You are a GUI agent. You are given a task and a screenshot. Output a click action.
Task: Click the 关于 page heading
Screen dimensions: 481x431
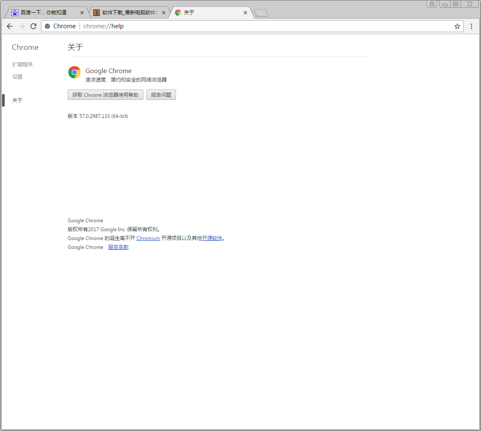(75, 47)
